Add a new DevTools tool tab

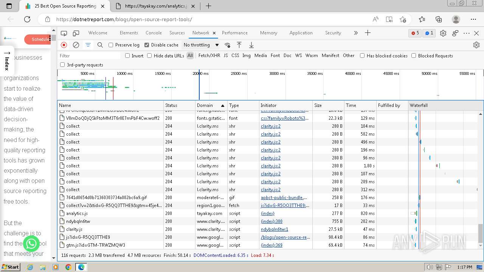click(x=368, y=33)
